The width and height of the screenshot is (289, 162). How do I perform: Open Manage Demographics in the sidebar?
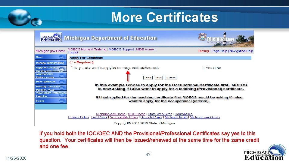pyautogui.click(x=51, y=63)
